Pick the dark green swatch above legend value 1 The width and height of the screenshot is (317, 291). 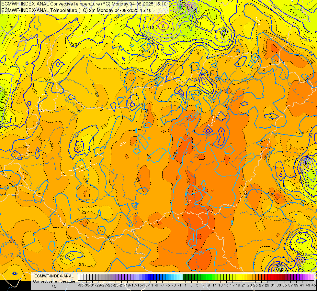[184, 277]
